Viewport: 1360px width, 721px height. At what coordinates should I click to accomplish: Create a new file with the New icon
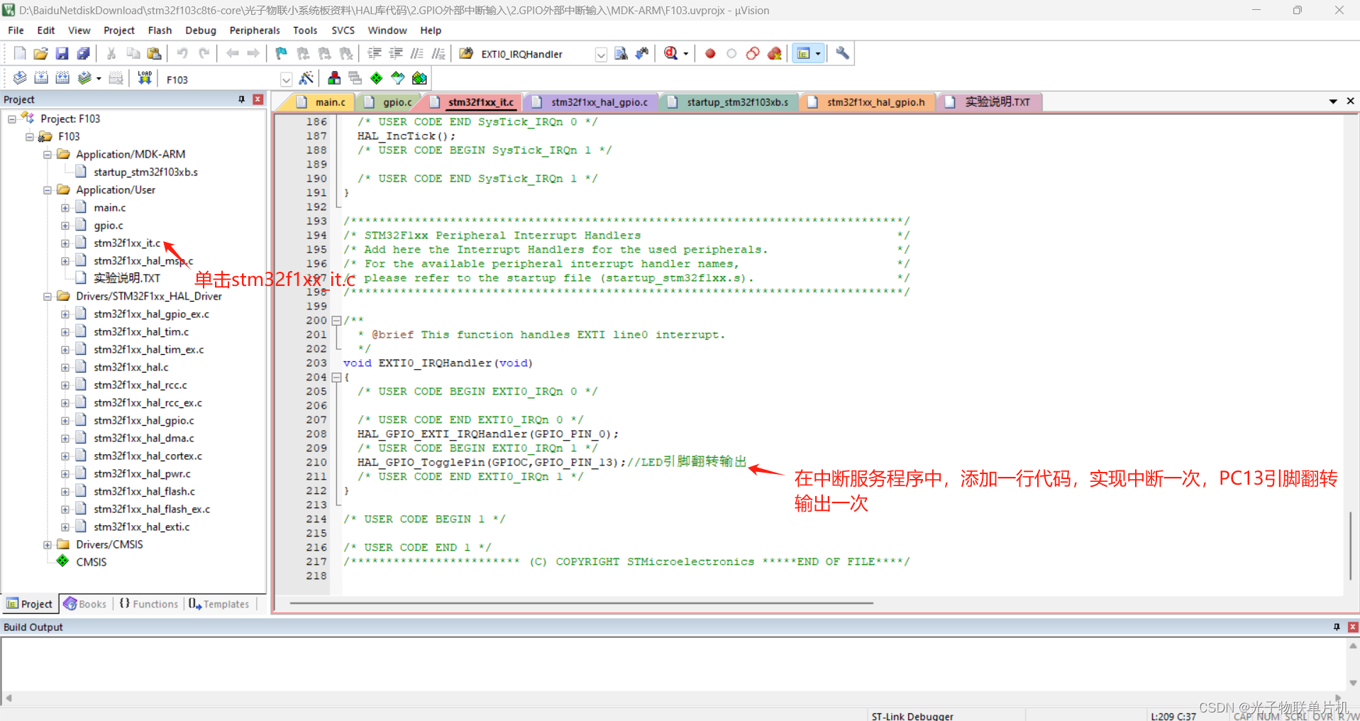click(20, 53)
